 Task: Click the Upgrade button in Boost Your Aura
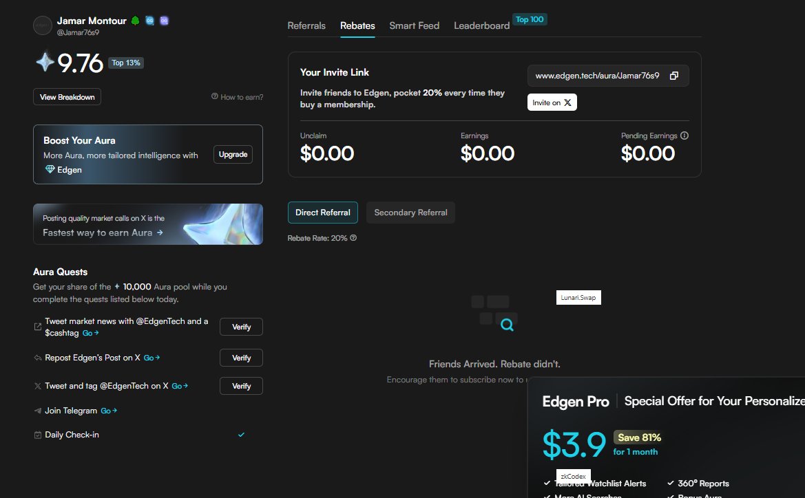[233, 154]
